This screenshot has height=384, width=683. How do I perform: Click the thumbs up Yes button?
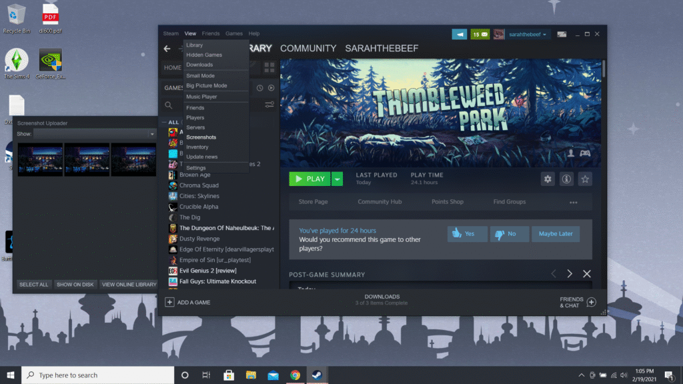click(467, 234)
